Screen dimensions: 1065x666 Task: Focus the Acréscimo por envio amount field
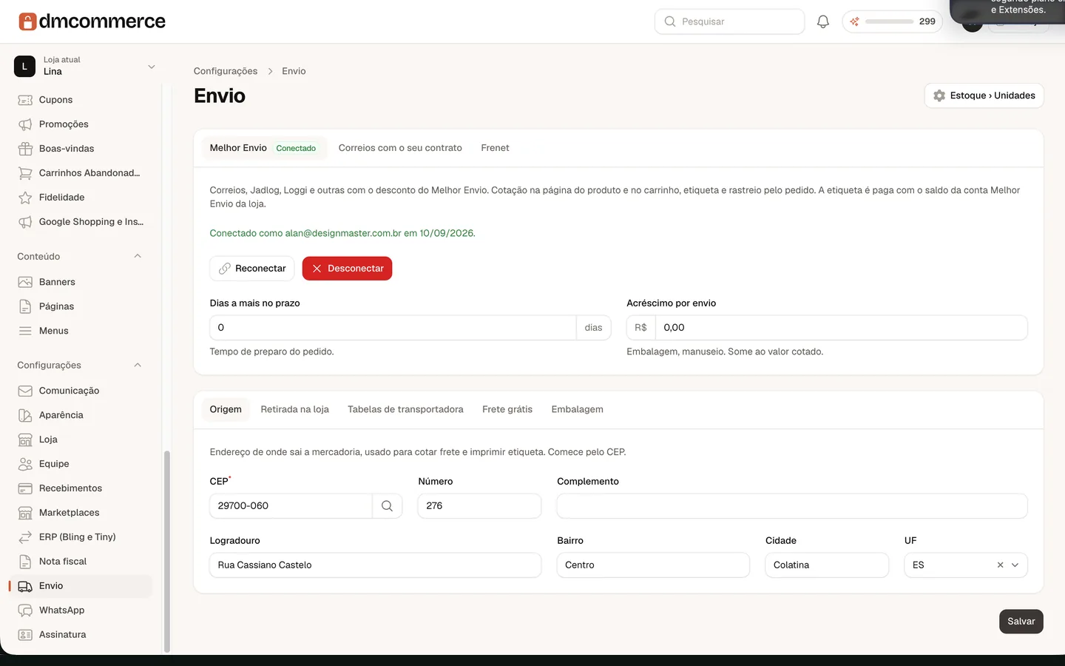(x=841, y=328)
